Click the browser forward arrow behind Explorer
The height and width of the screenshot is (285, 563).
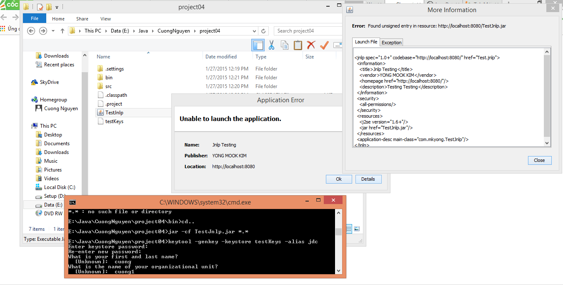click(x=15, y=17)
